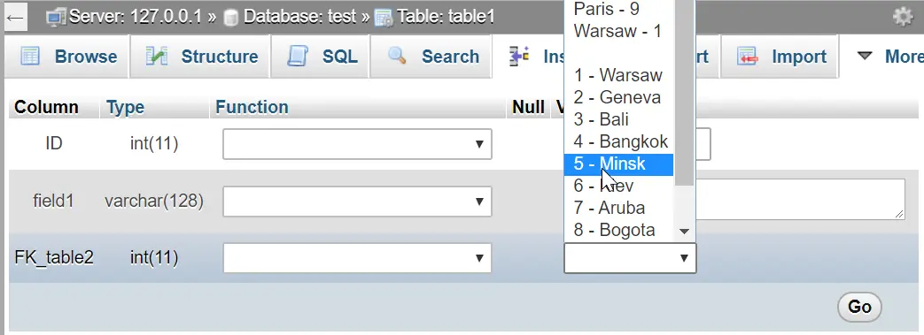Open Function dropdown for field1 row
Viewport: 924px width, 335px height.
coord(357,202)
